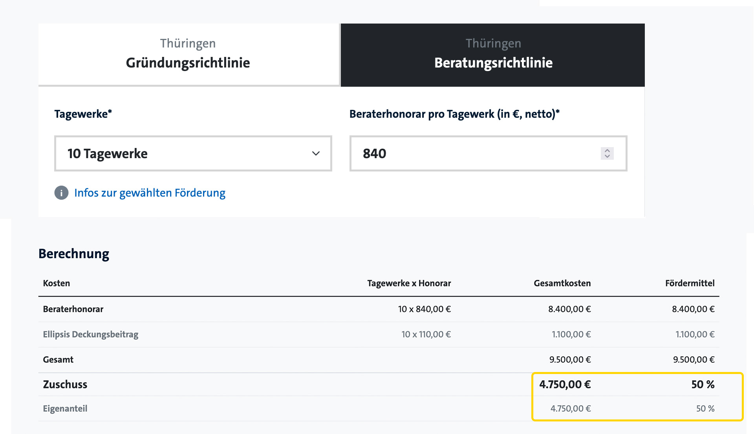Select the Beratungsrichtlinie tab
This screenshot has width=754, height=434.
[492, 55]
